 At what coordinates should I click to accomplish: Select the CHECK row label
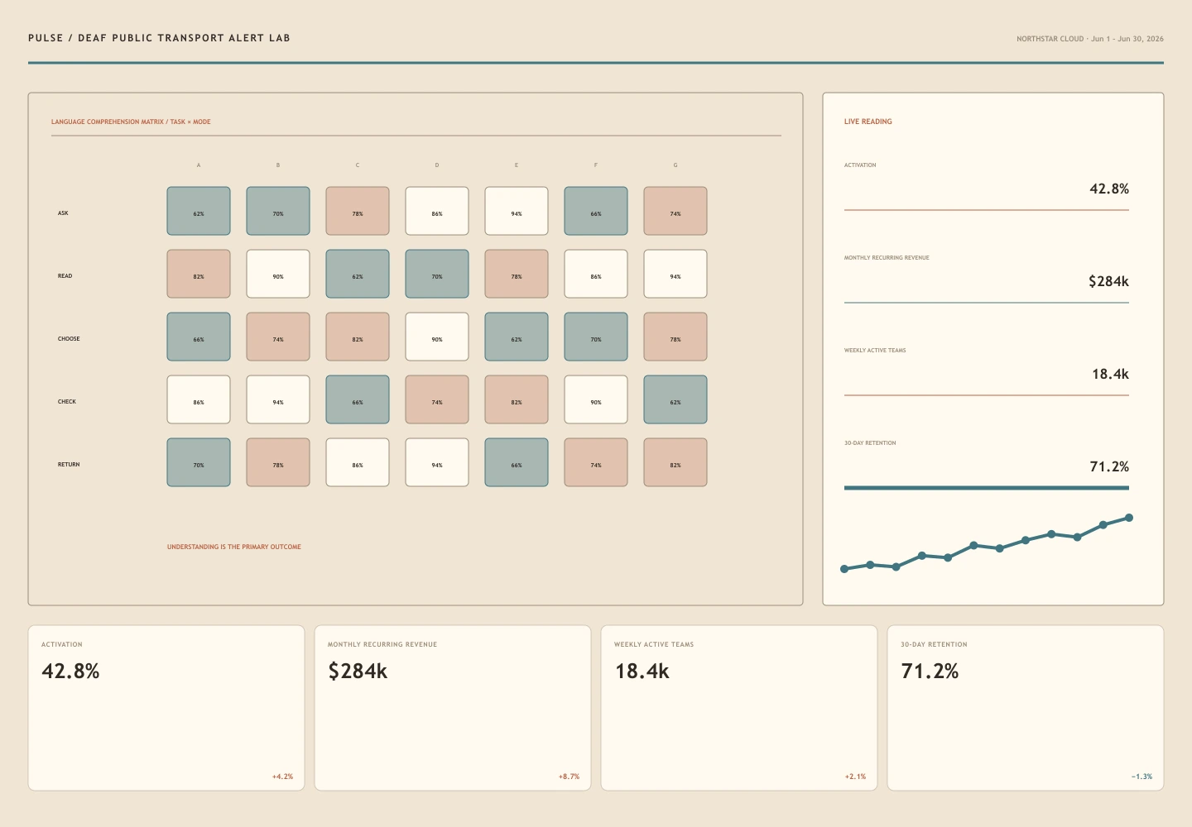[67, 402]
